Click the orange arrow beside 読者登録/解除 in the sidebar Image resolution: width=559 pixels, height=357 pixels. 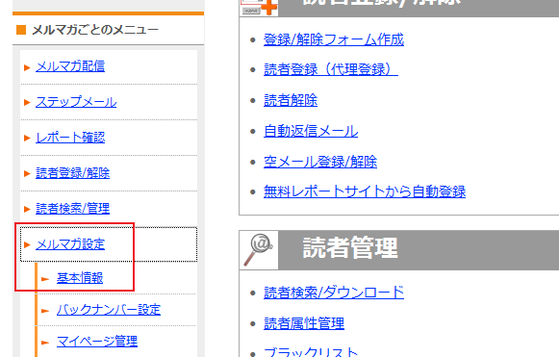click(x=27, y=173)
